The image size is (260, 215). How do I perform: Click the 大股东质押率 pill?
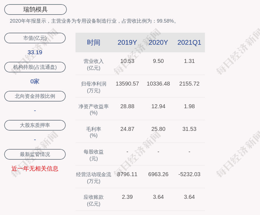click(x=35, y=125)
